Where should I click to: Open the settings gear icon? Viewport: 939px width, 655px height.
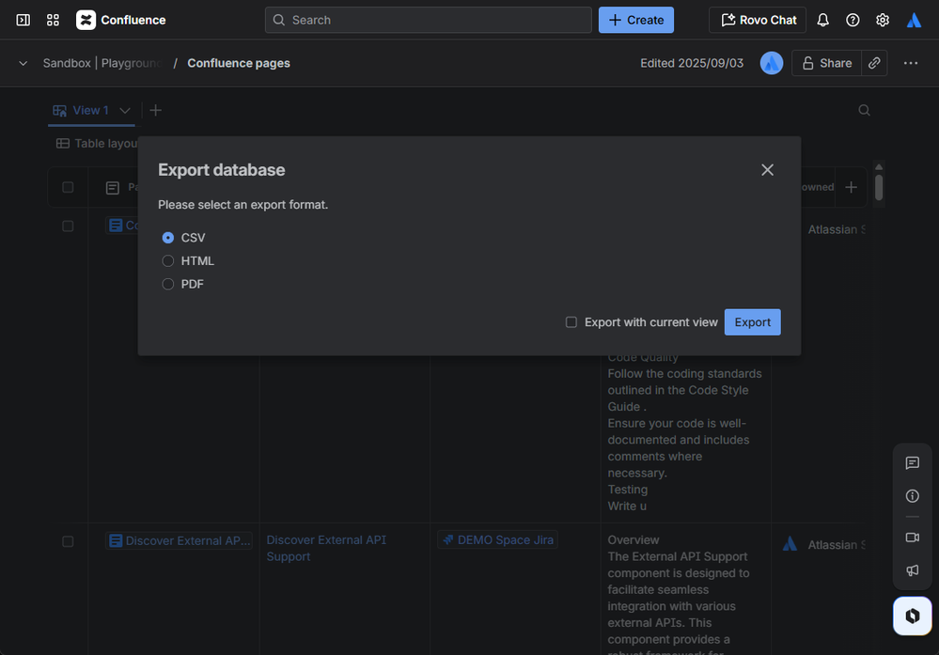click(x=883, y=20)
